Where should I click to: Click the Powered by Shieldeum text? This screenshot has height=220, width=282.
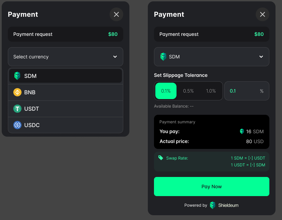coord(195,205)
